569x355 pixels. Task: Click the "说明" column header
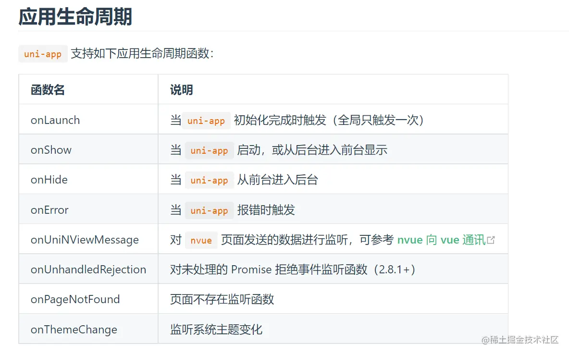[181, 90]
